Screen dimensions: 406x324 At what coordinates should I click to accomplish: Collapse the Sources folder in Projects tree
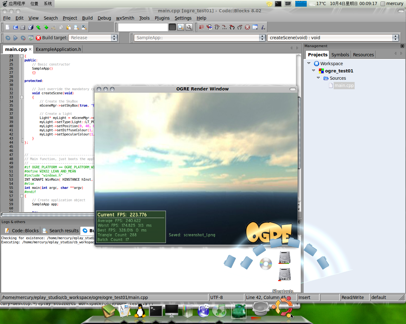click(x=318, y=78)
